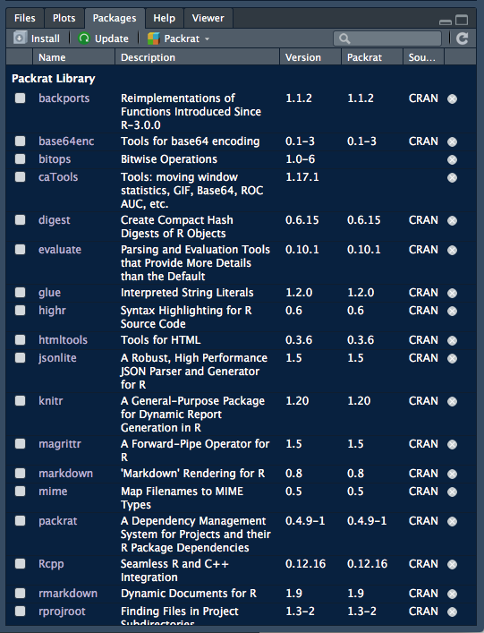Open the rprojroot package link
The height and width of the screenshot is (633, 484).
click(62, 612)
